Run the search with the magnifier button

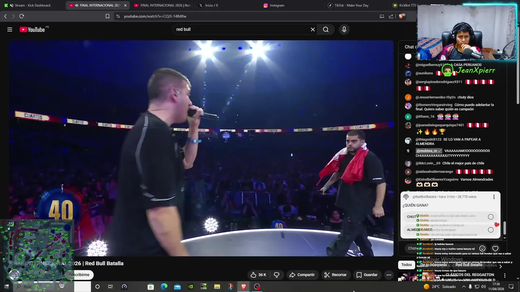point(326,29)
